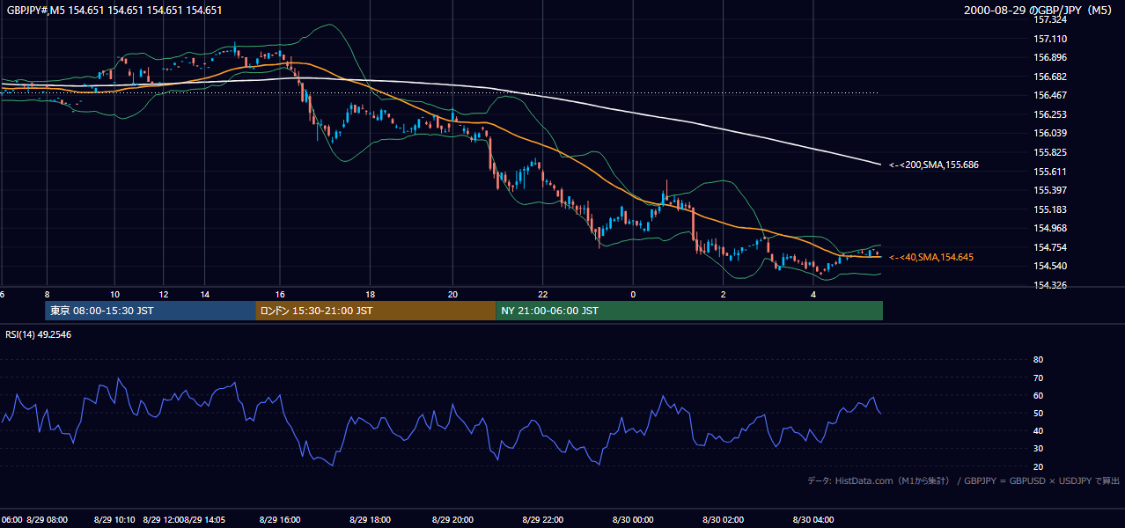Click the price axis label 156.896
Screen dimensions: 1125x528
point(1050,58)
